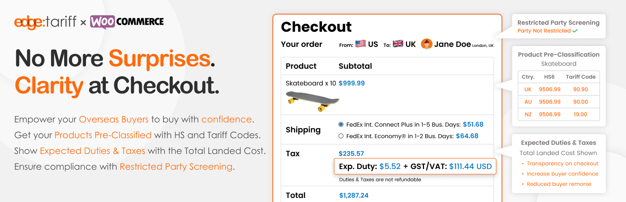Click the Restricted Party Screening card title
Image resolution: width=626 pixels, height=202 pixels.
(x=558, y=23)
